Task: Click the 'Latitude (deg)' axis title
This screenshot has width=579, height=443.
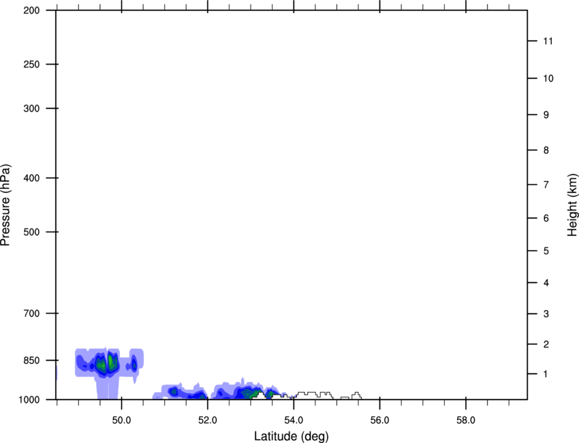Action: (x=291, y=436)
